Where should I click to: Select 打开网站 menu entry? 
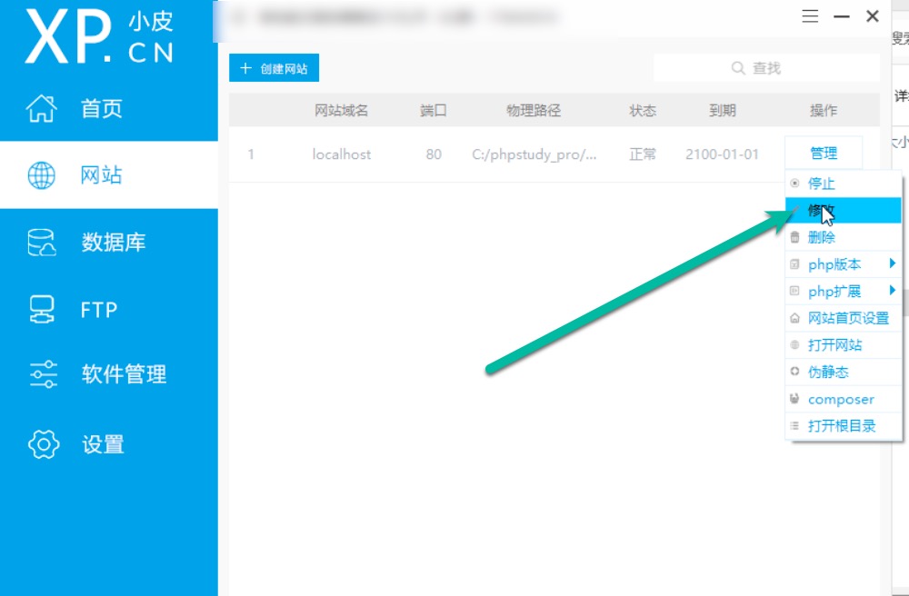tap(844, 344)
